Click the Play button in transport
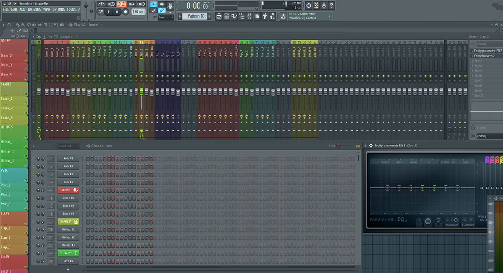 tap(109, 12)
